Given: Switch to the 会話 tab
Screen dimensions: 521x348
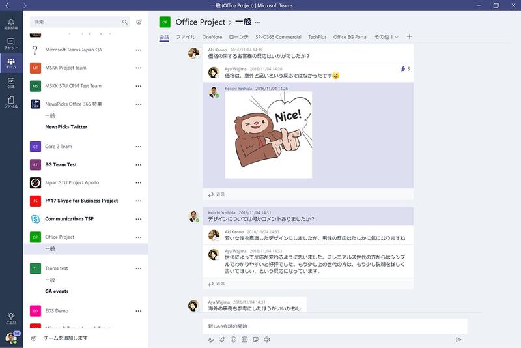Looking at the screenshot, I should pos(164,37).
